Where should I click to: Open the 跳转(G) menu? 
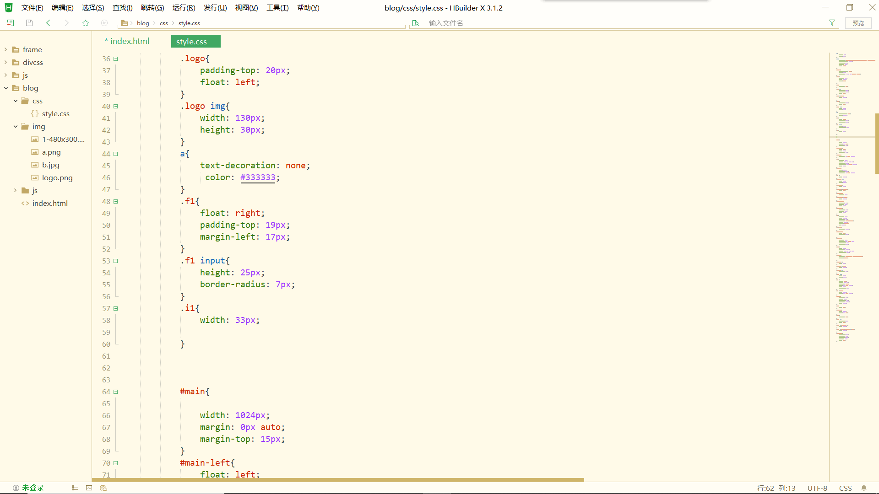152,8
